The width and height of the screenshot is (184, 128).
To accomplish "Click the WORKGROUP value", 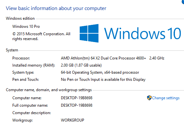I will click(73, 120).
